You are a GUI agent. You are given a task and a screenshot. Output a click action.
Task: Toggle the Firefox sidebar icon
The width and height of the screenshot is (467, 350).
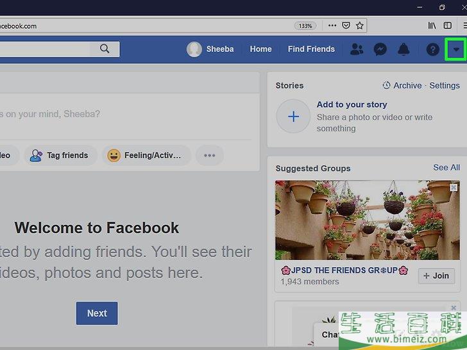coord(447,26)
